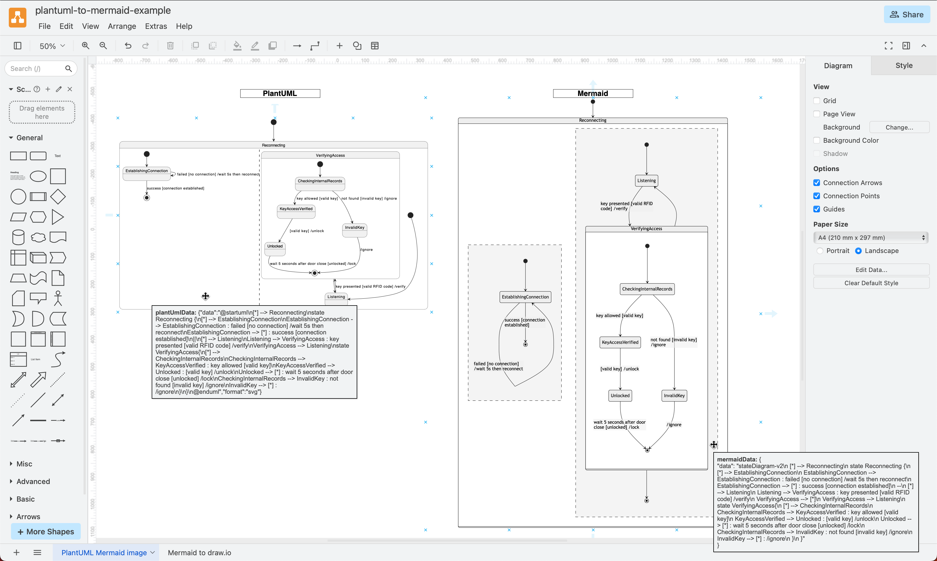
Task: Change the diagram background
Action: (899, 127)
